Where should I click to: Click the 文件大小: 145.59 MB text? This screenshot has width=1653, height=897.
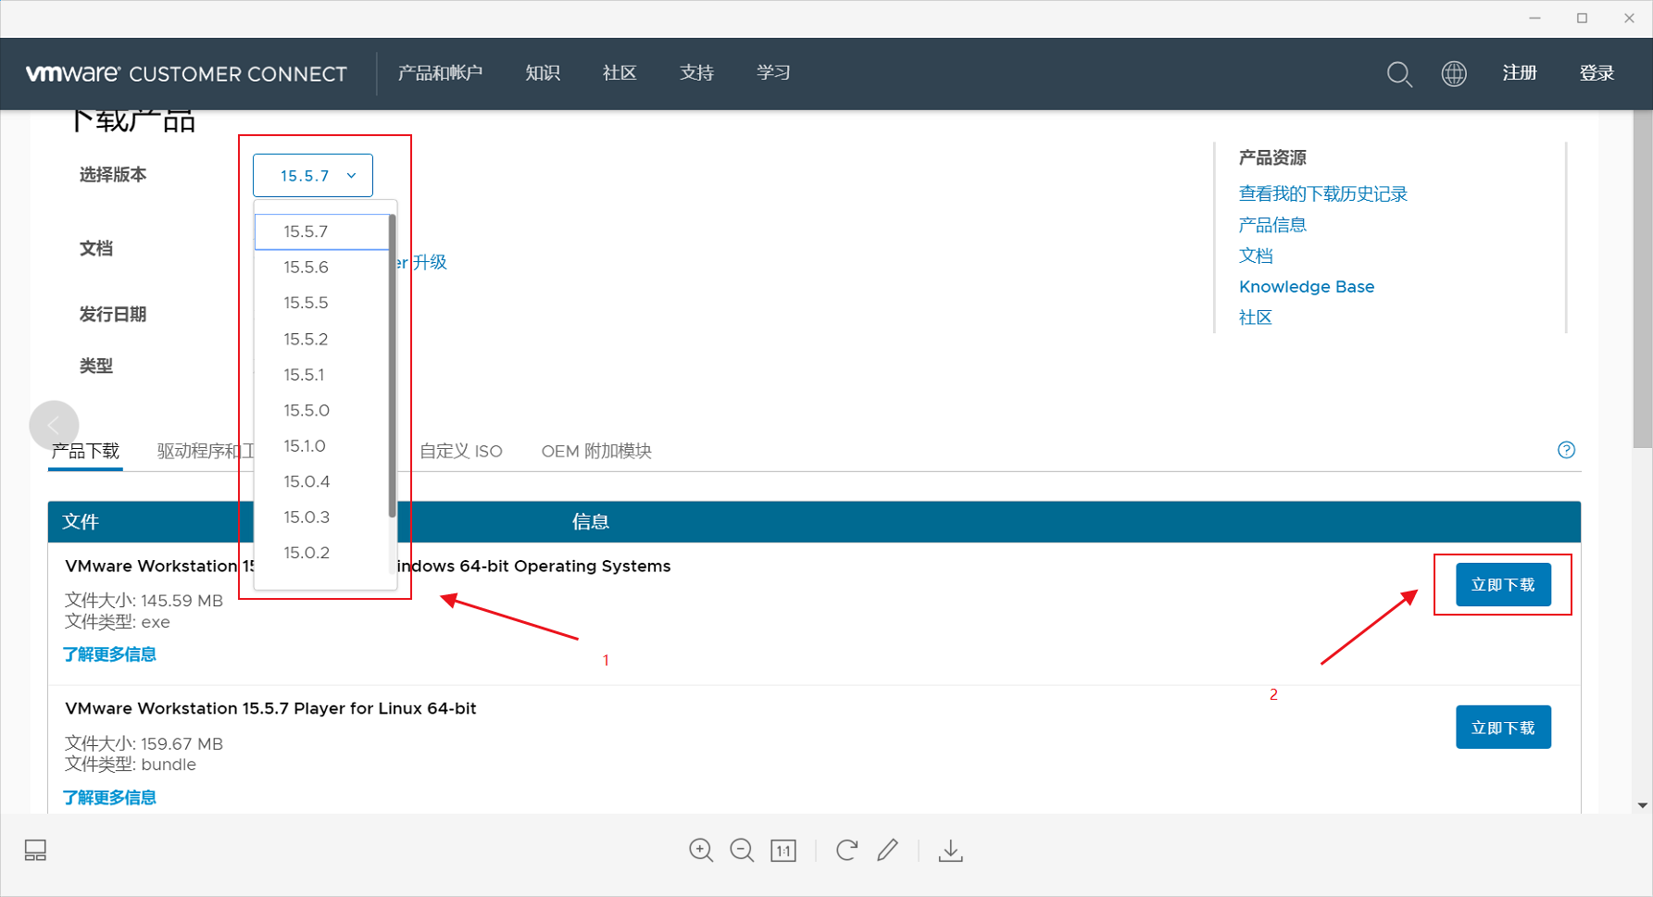[x=144, y=601]
